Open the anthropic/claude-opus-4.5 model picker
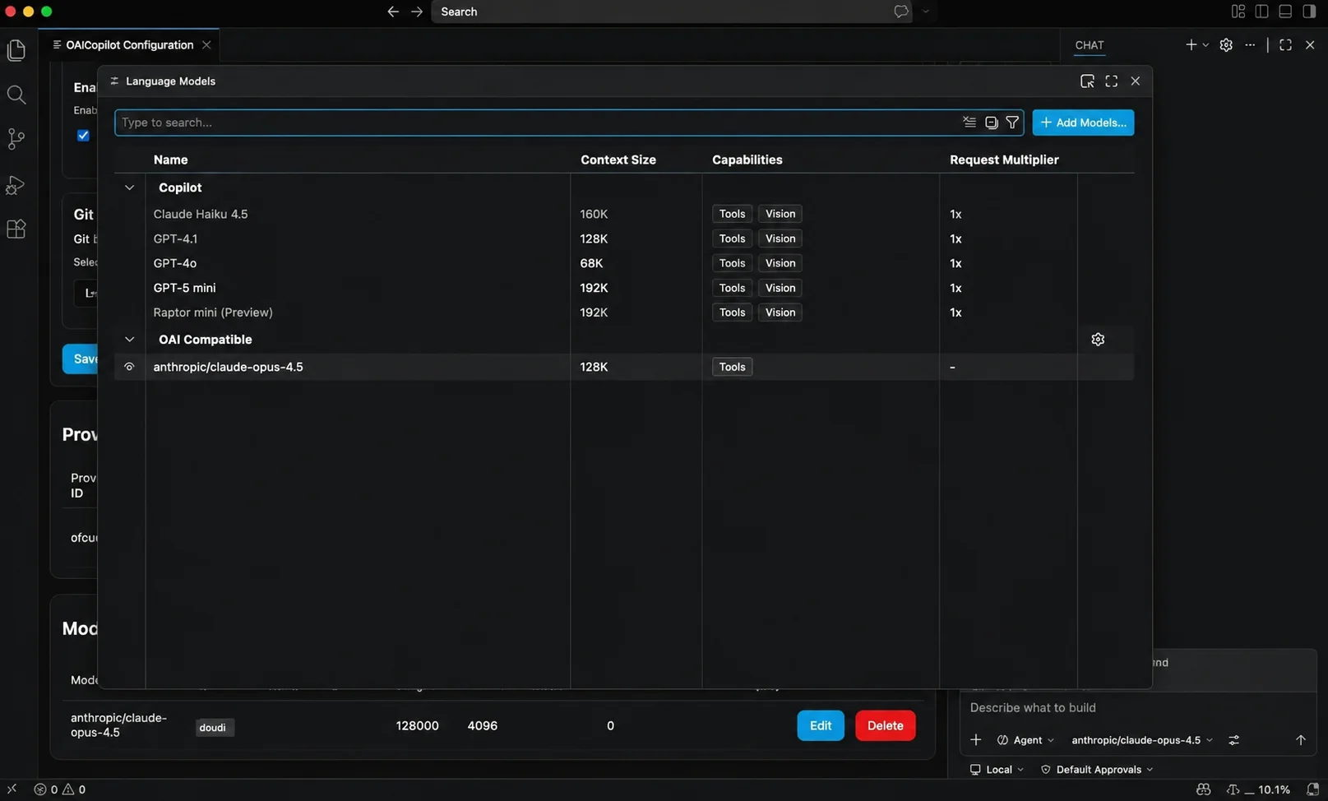Image resolution: width=1328 pixels, height=801 pixels. (x=1142, y=740)
